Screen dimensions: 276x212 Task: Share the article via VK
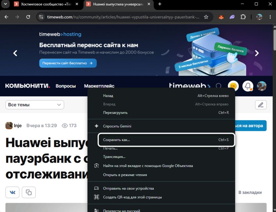[12, 192]
